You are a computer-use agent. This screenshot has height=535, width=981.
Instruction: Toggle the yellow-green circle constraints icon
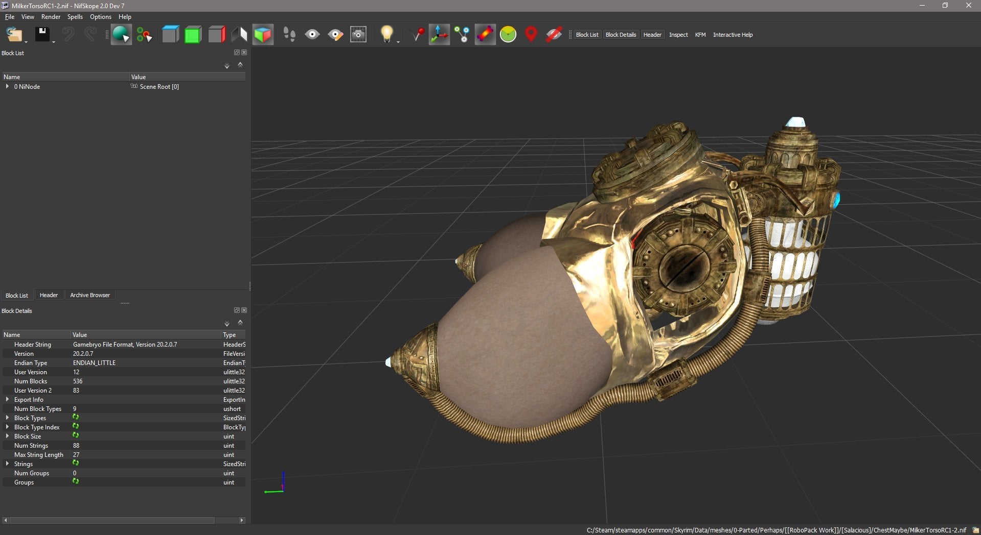[x=508, y=35]
